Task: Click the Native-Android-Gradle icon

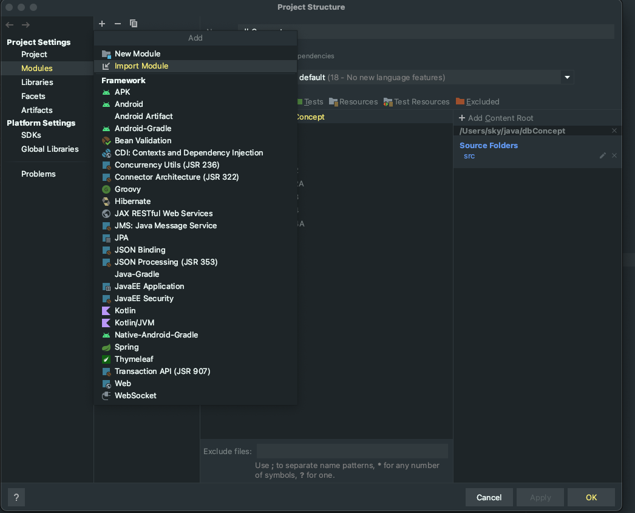Action: click(x=106, y=335)
